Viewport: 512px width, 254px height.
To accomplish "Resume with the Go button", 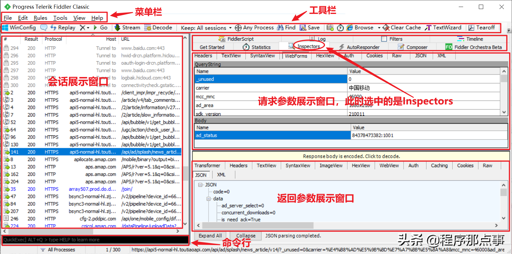I will pos(101,28).
